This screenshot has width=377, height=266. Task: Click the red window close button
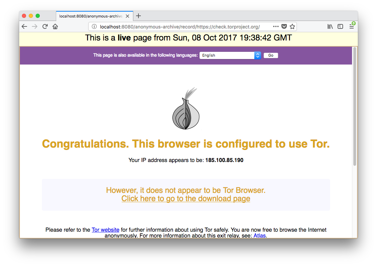coord(24,16)
